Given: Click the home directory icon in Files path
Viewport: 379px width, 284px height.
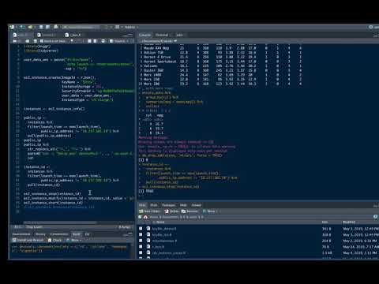Looking at the screenshot, I should click(145, 217).
